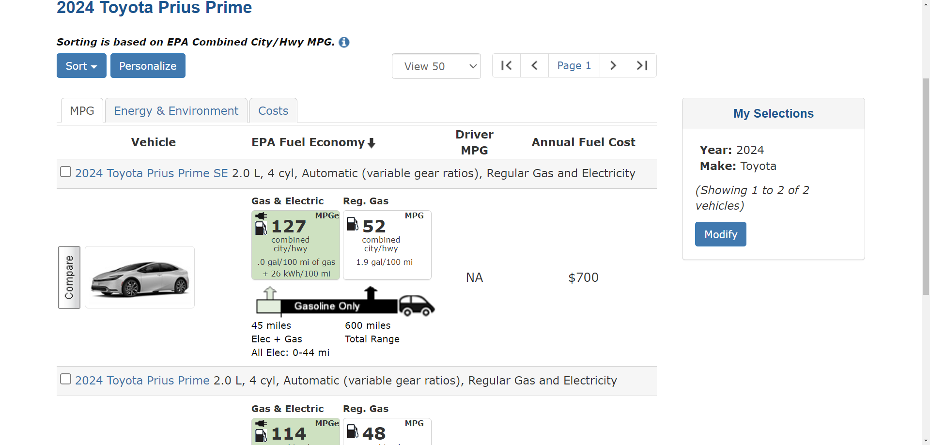
Task: Check the 2024 Toyota Prius Prime SE box
Action: (65, 172)
